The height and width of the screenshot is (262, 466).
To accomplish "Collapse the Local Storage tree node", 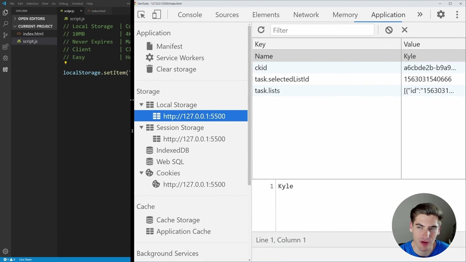I will point(141,105).
